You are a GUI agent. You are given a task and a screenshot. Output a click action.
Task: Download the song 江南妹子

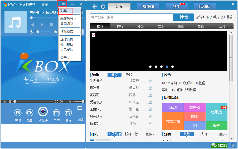[150, 109]
